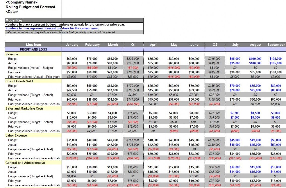The height and width of the screenshot is (188, 286).
Task: Select the Q2 Revenue Actual cell
Action: (x=214, y=63)
